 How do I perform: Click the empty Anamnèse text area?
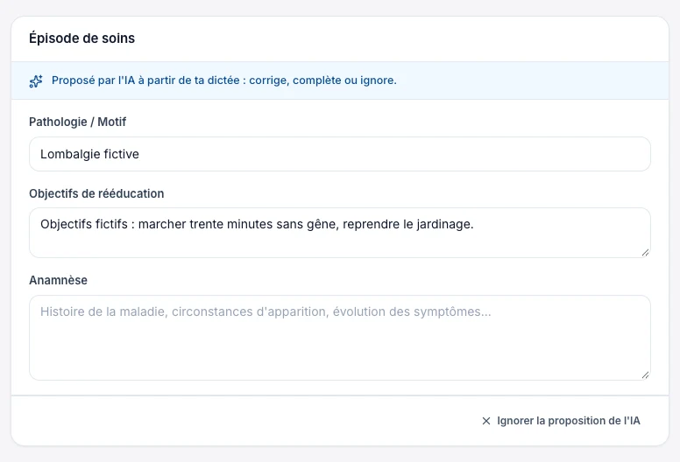pyautogui.click(x=340, y=338)
